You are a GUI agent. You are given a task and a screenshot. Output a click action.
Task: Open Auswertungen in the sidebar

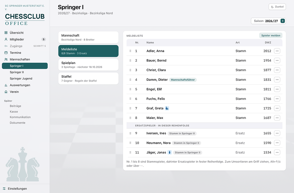pos(25,85)
